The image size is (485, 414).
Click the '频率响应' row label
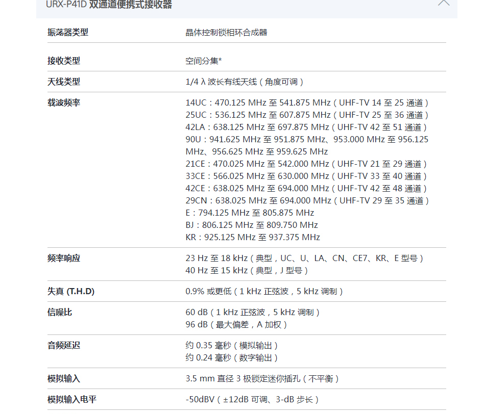click(64, 258)
